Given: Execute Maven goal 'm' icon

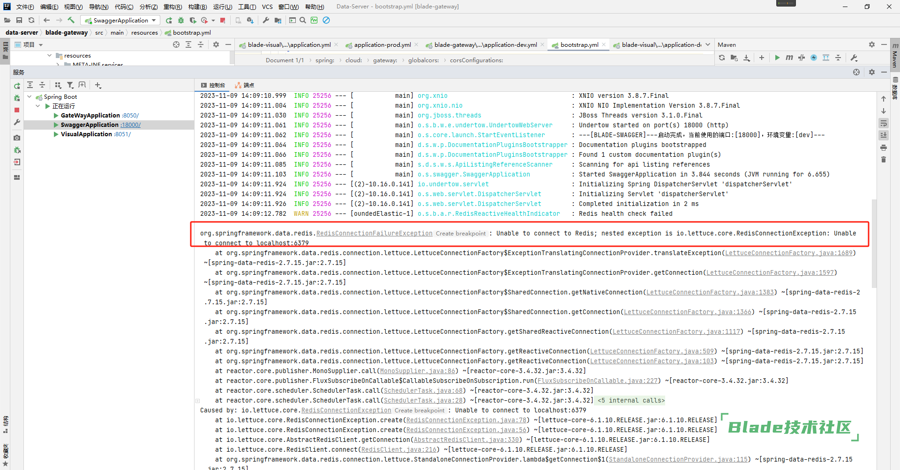Looking at the screenshot, I should (789, 58).
